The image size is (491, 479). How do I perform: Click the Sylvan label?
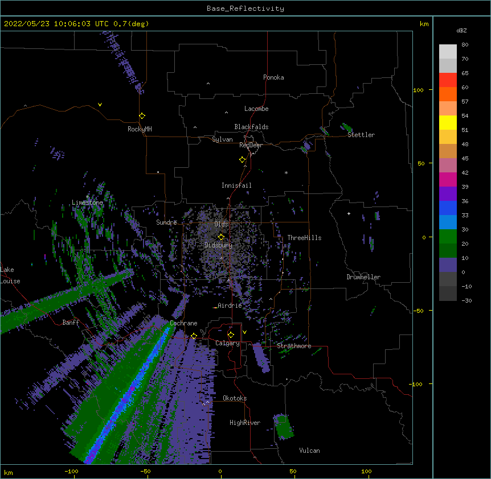click(x=222, y=139)
